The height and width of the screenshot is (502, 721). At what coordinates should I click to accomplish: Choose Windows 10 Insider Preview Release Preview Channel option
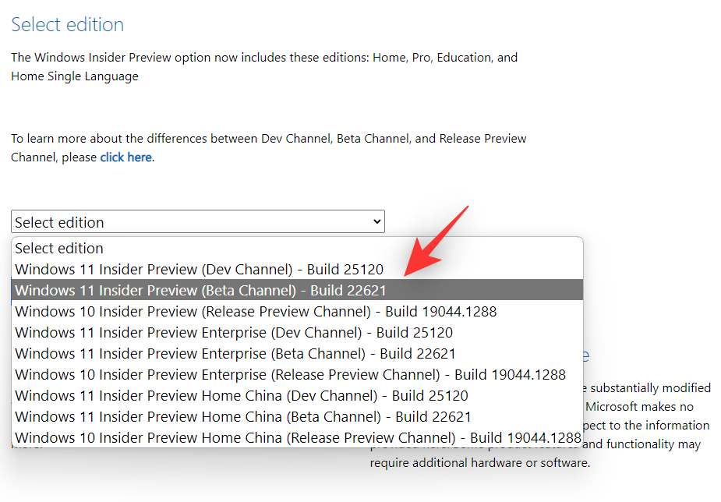pos(256,312)
